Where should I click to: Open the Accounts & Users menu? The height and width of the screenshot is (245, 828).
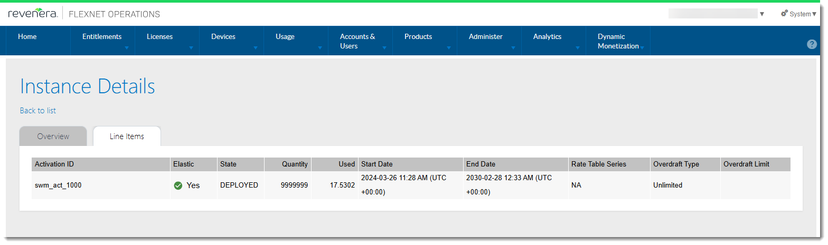coord(357,41)
